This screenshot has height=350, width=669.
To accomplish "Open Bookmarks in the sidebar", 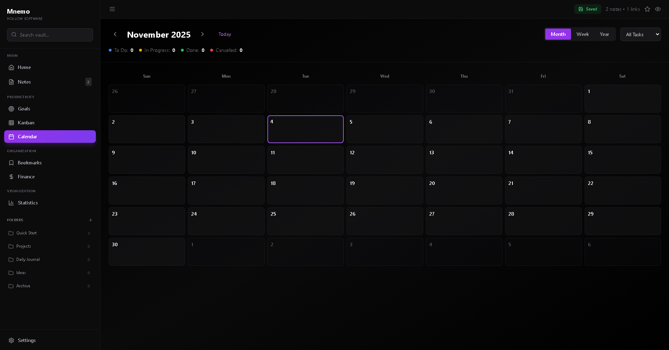I will [50, 163].
